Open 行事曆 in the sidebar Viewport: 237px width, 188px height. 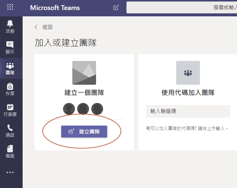10,110
